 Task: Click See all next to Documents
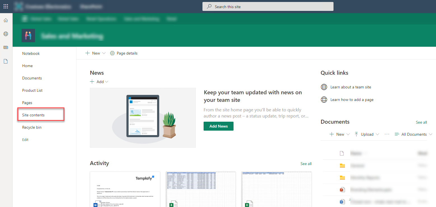point(421,122)
